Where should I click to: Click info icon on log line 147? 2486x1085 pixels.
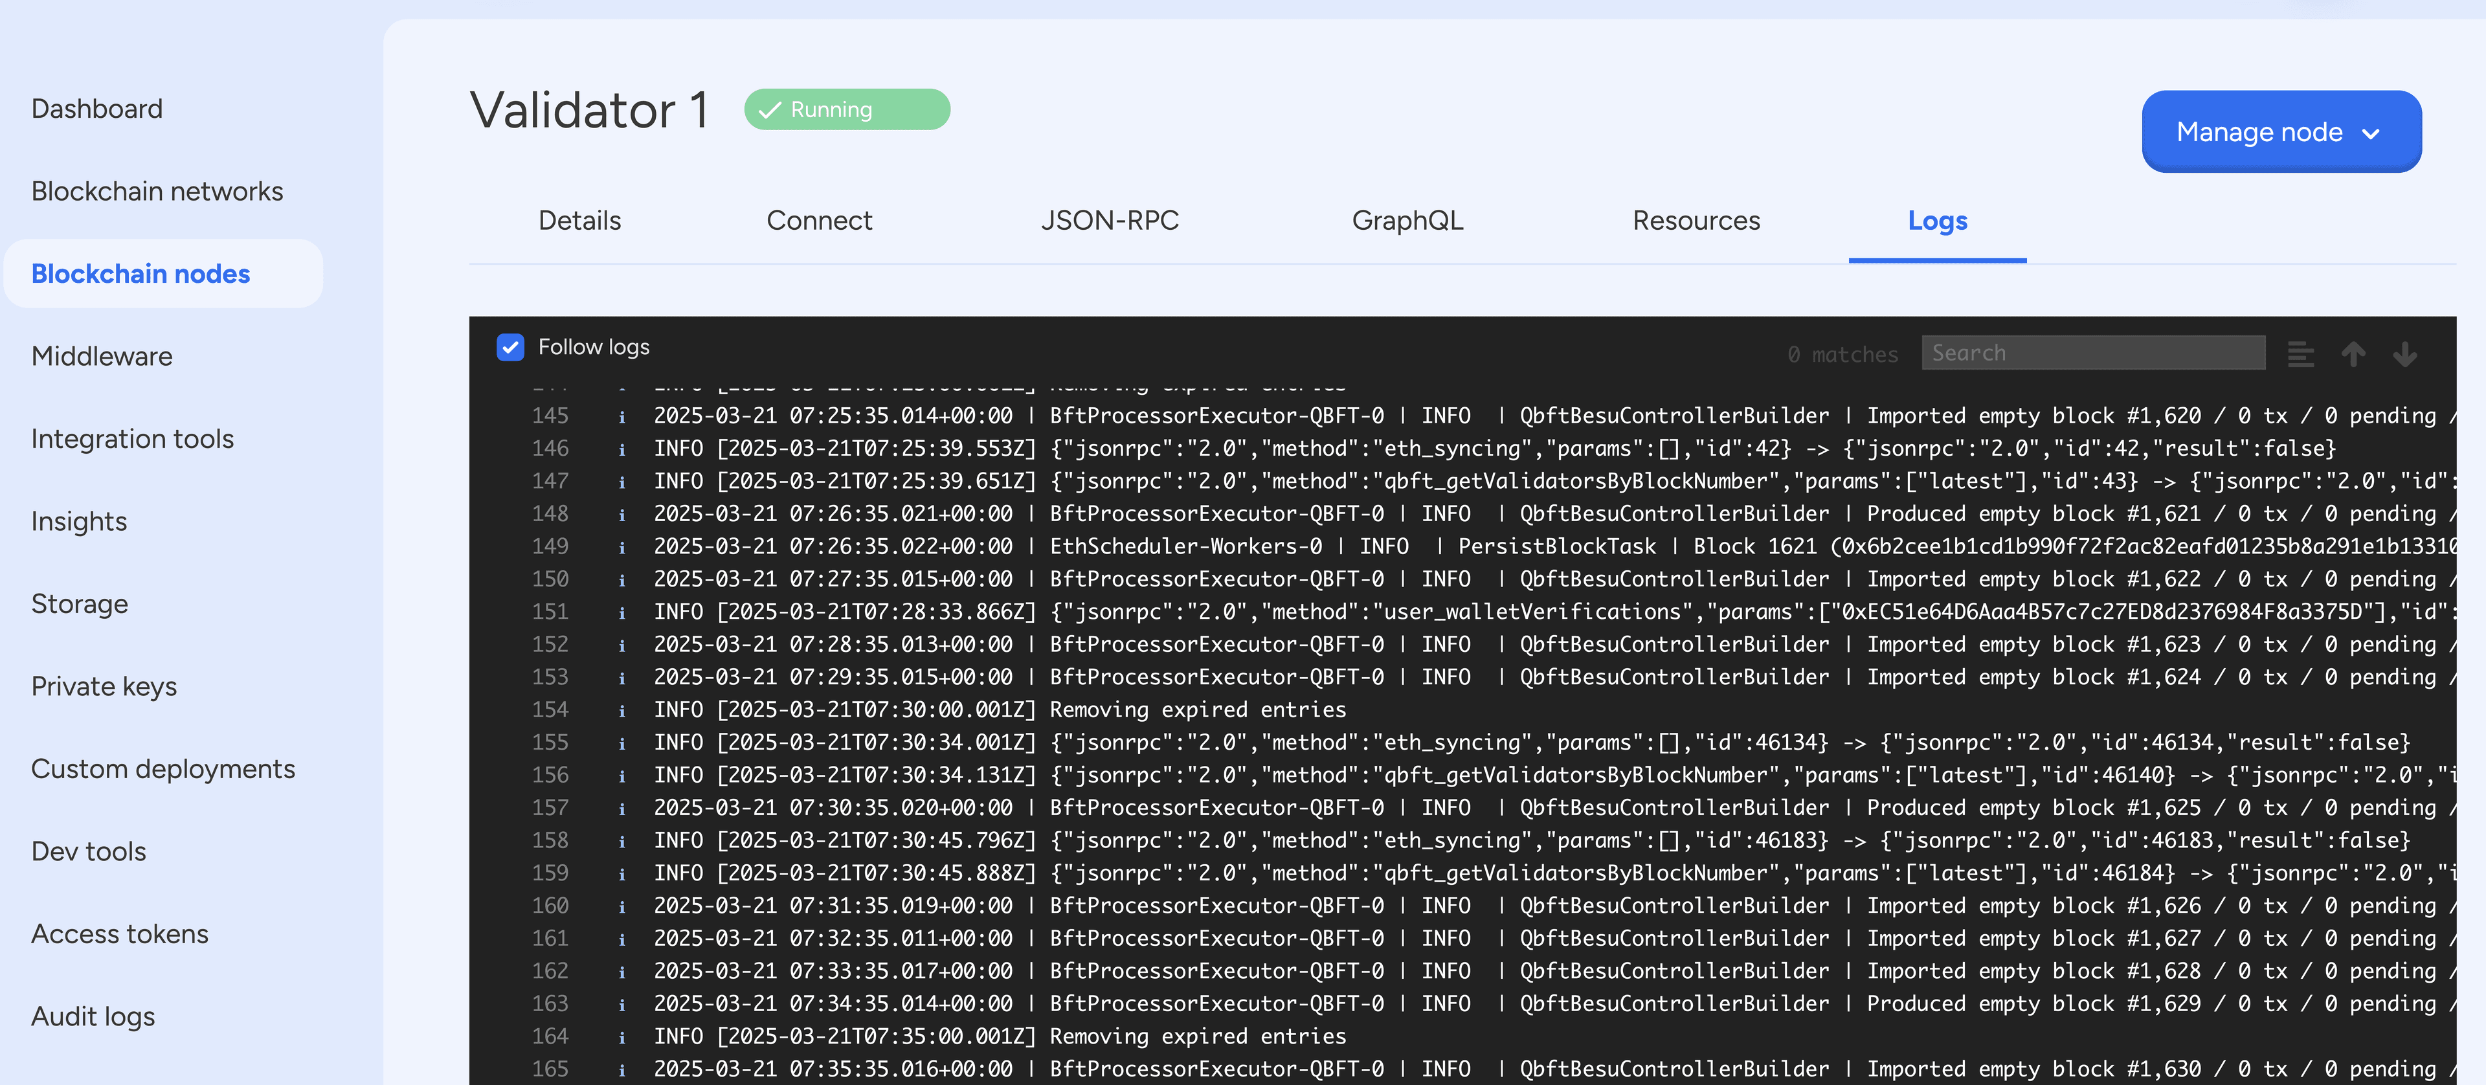click(621, 483)
